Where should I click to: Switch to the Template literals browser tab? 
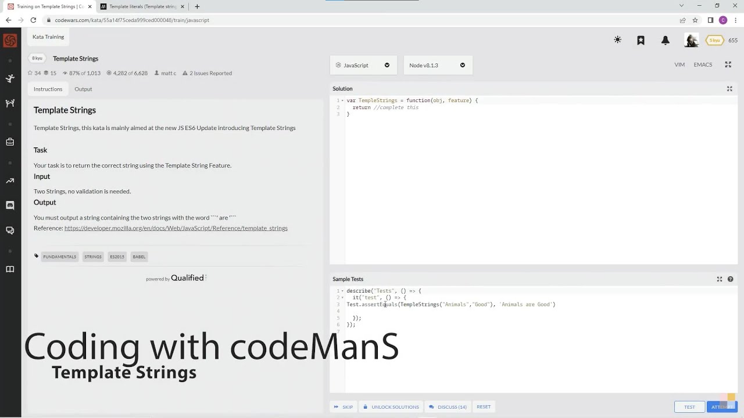coord(142,6)
